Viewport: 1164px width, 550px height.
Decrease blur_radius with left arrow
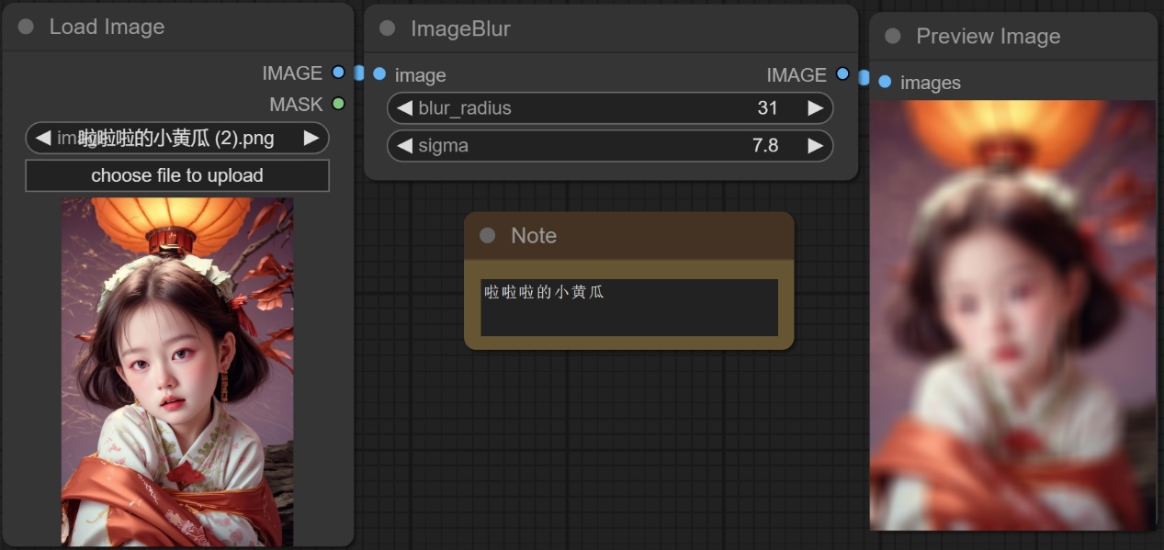pyautogui.click(x=404, y=108)
